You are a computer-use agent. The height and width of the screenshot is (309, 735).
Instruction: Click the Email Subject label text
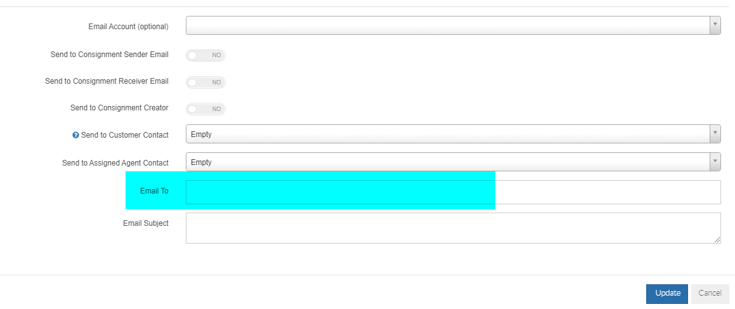click(146, 223)
